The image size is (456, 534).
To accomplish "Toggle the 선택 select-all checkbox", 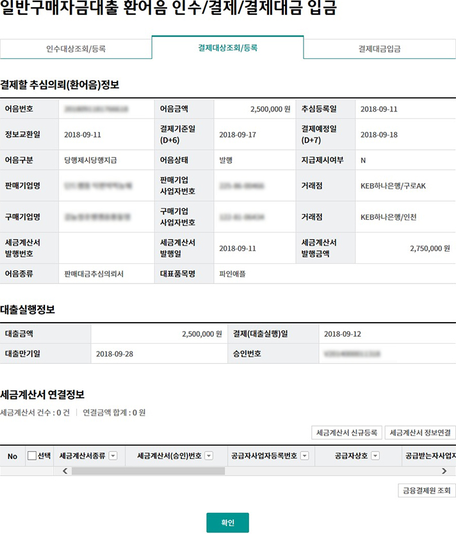I will tap(32, 456).
